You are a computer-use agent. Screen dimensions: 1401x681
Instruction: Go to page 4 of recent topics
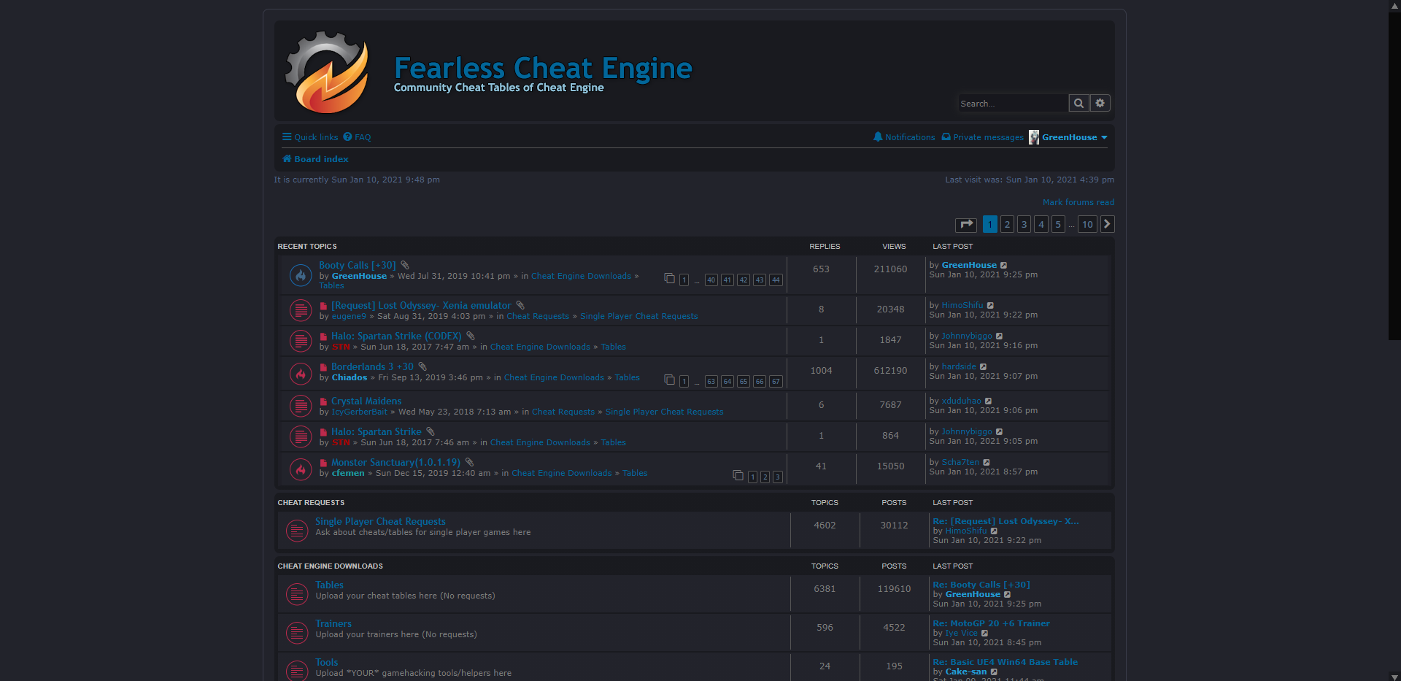[1041, 224]
